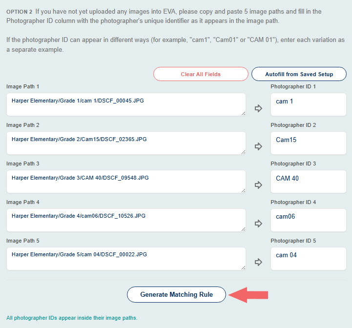Click Autofill from Saved Setup
The image size is (352, 328).
299,74
